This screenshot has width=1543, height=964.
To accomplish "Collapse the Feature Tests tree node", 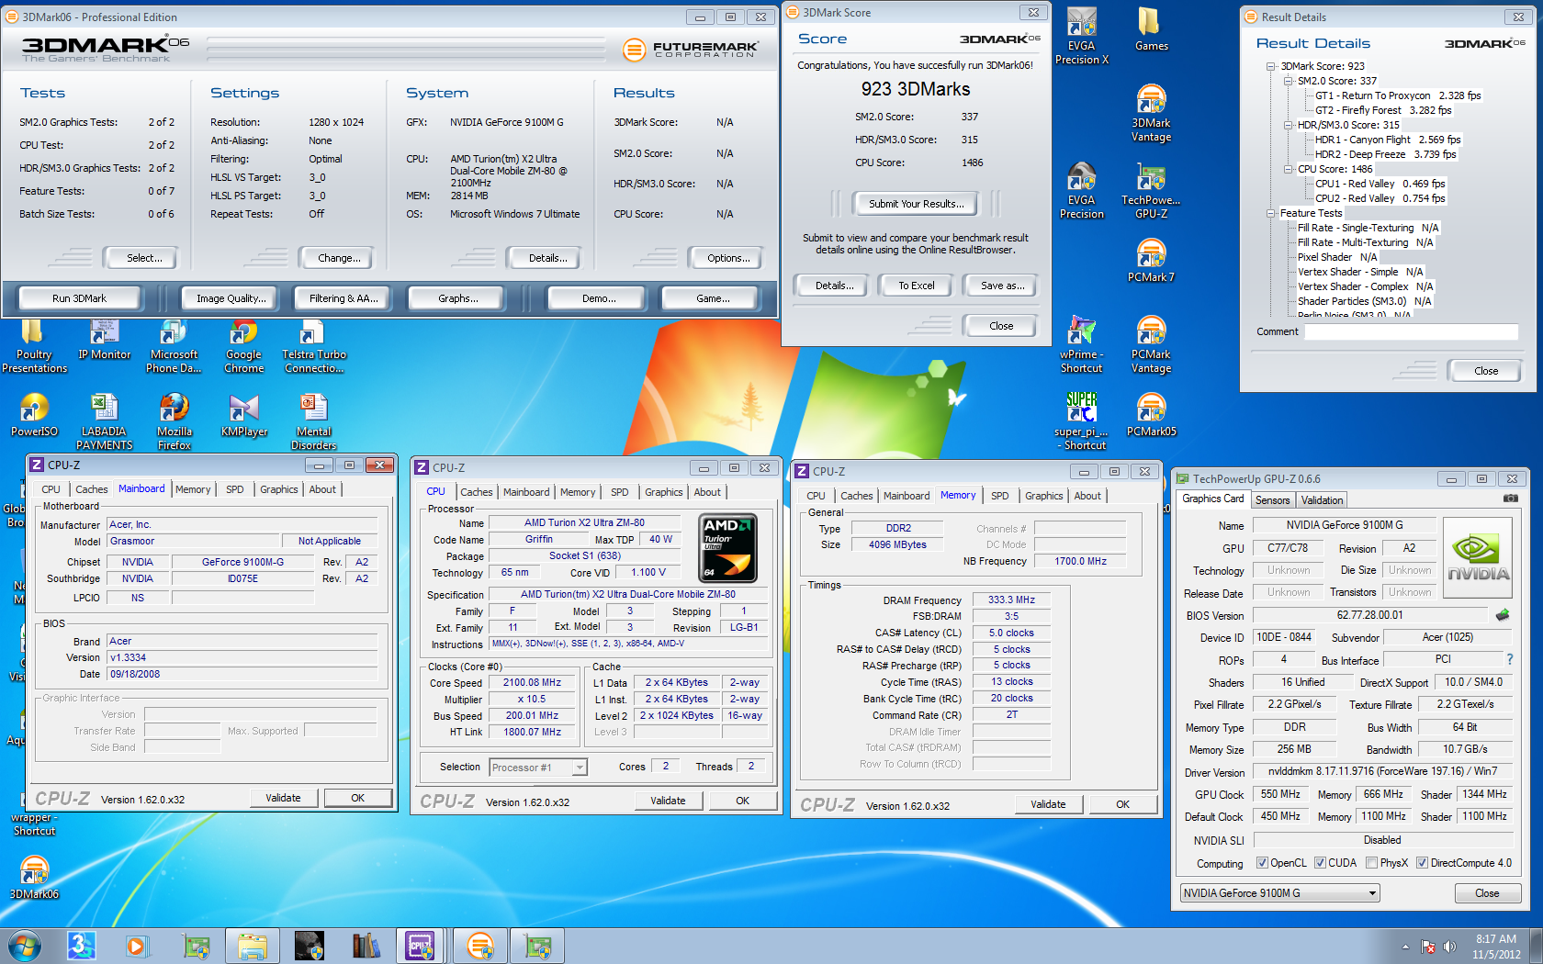I will pyautogui.click(x=1271, y=213).
